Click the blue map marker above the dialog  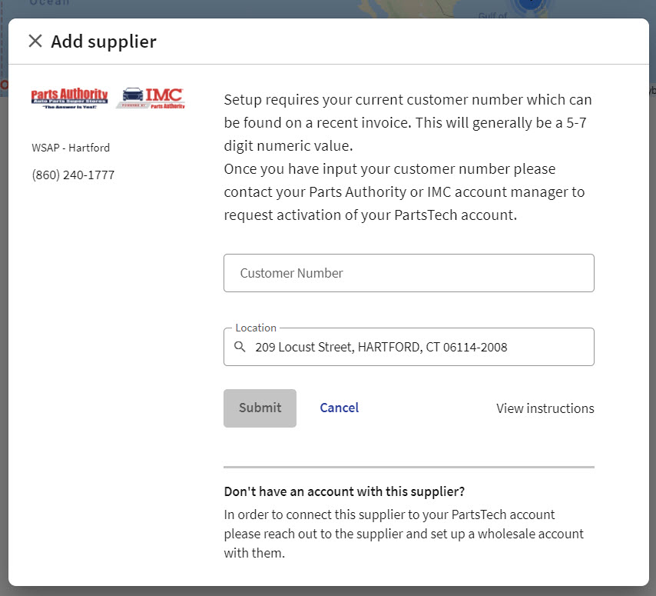[530, 4]
